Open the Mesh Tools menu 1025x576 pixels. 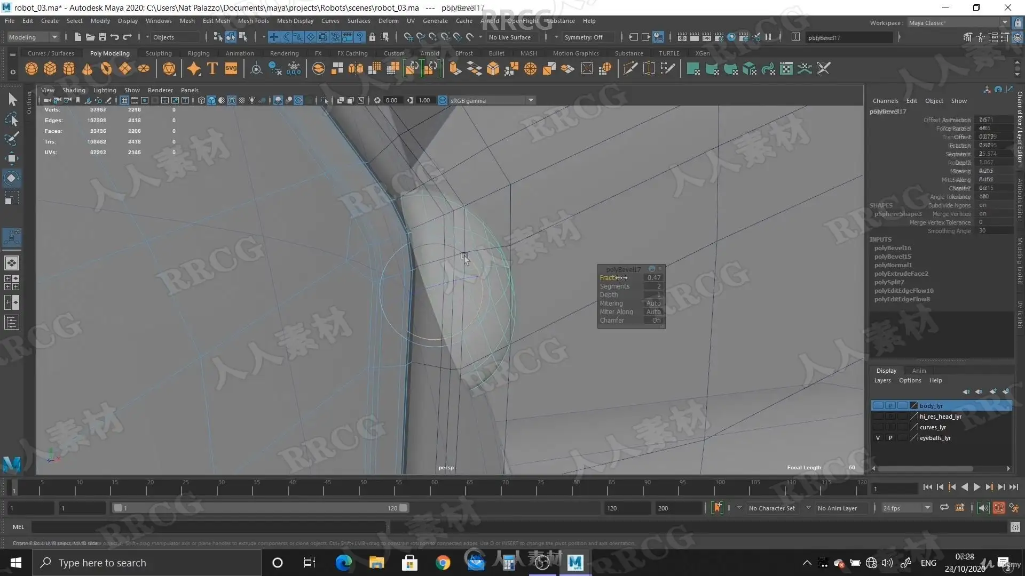[x=253, y=21]
